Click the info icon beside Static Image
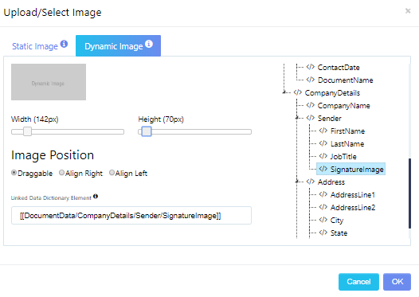This screenshot has width=419, height=297. [x=64, y=44]
